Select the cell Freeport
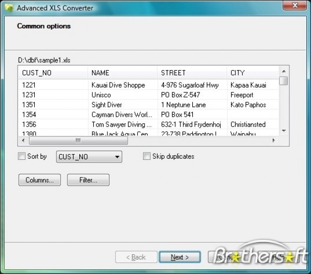Viewport: 311px width, 274px height. click(253, 95)
